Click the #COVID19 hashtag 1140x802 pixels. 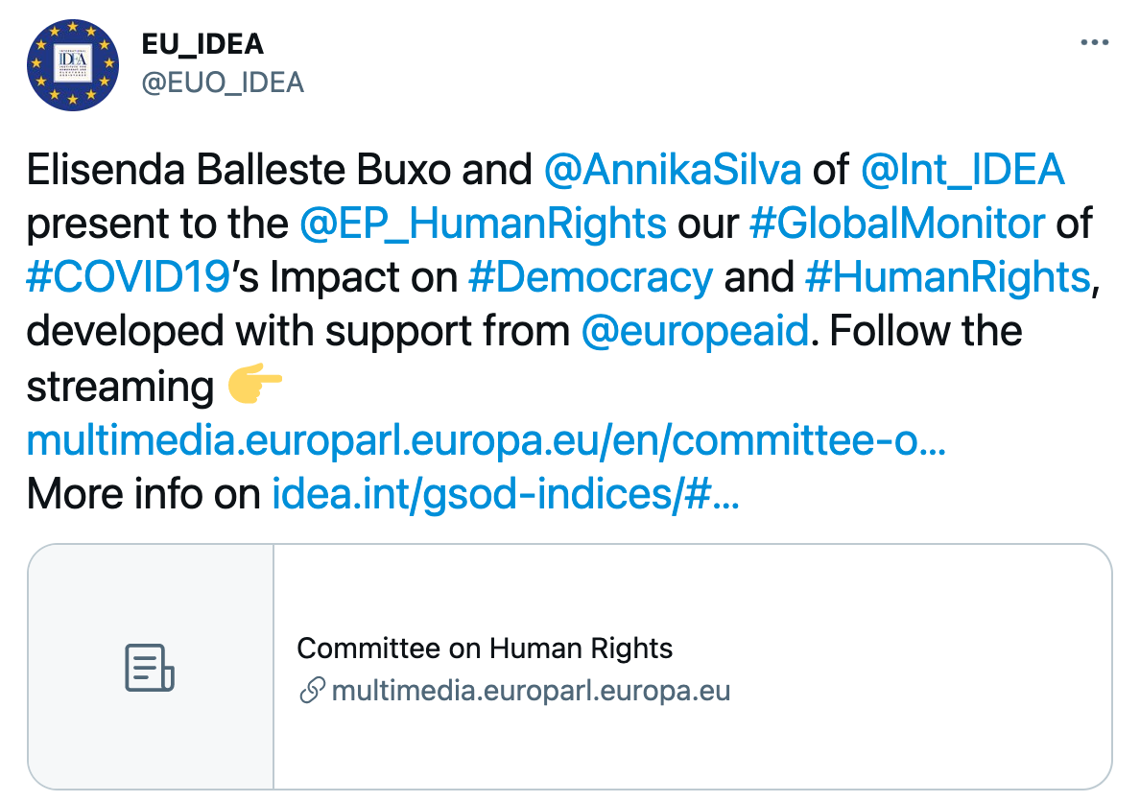(x=129, y=277)
